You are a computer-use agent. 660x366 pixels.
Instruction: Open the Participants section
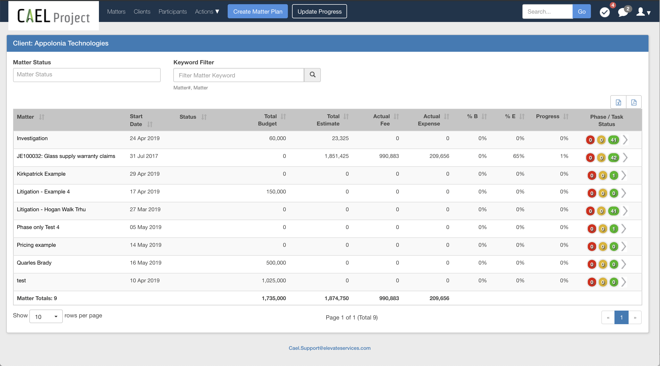[x=172, y=12]
